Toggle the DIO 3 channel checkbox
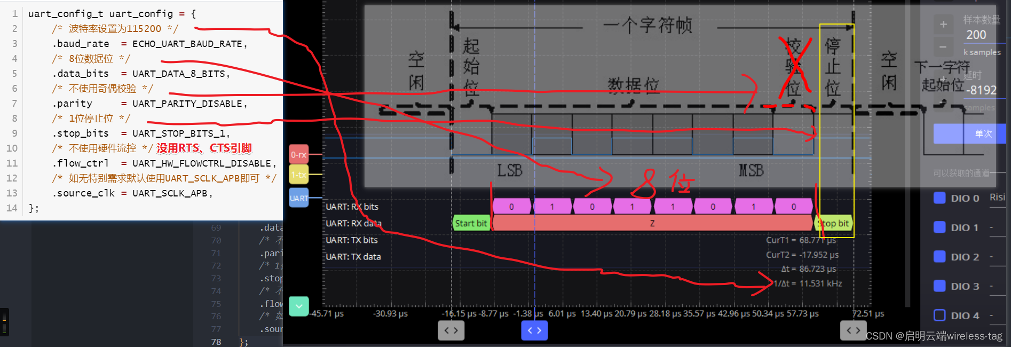The image size is (1011, 347). pos(939,286)
